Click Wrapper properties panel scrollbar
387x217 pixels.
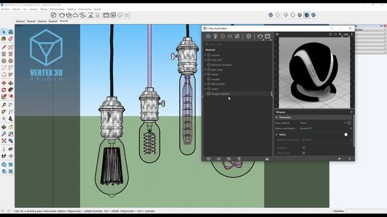tap(354, 130)
